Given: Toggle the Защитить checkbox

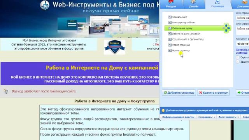Looking at the screenshot, I should point(238,61).
